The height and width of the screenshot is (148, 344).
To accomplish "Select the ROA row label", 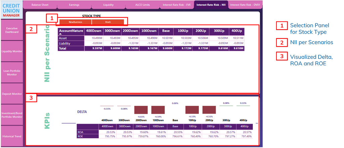I will pos(88,132).
